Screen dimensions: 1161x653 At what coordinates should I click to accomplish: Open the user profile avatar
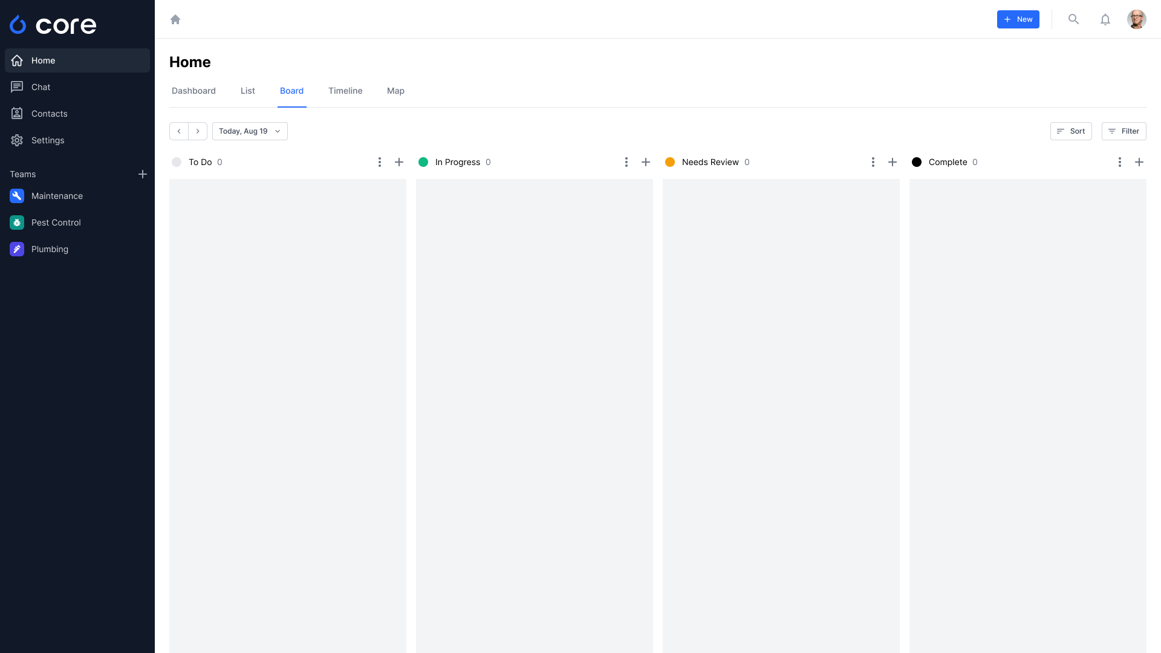(1136, 19)
